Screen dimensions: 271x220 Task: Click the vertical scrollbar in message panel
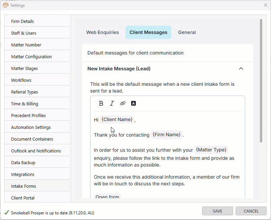pos(261,81)
